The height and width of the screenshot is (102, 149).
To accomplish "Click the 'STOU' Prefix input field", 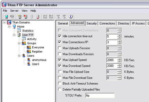I will point(100,95).
